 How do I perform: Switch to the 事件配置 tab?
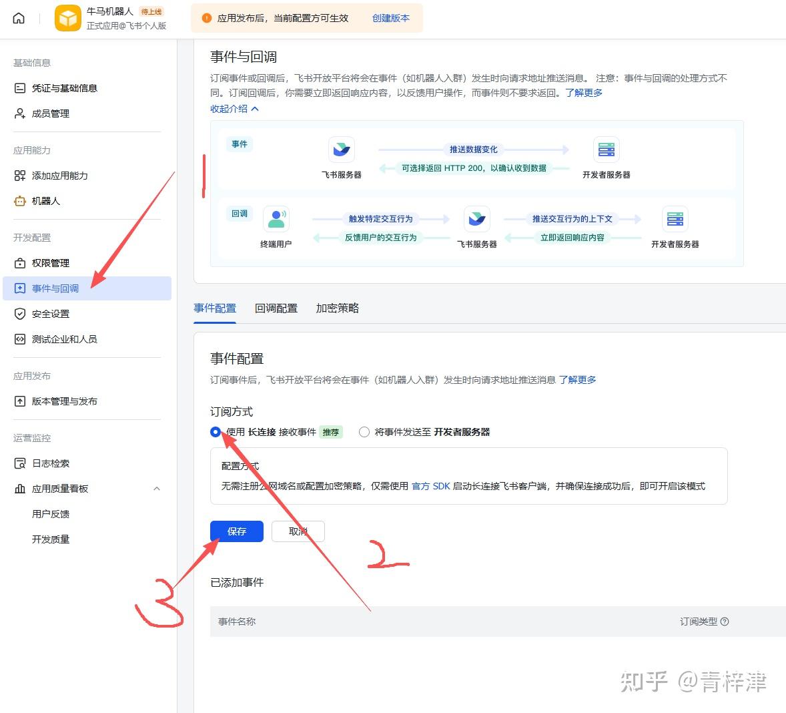[x=215, y=308]
